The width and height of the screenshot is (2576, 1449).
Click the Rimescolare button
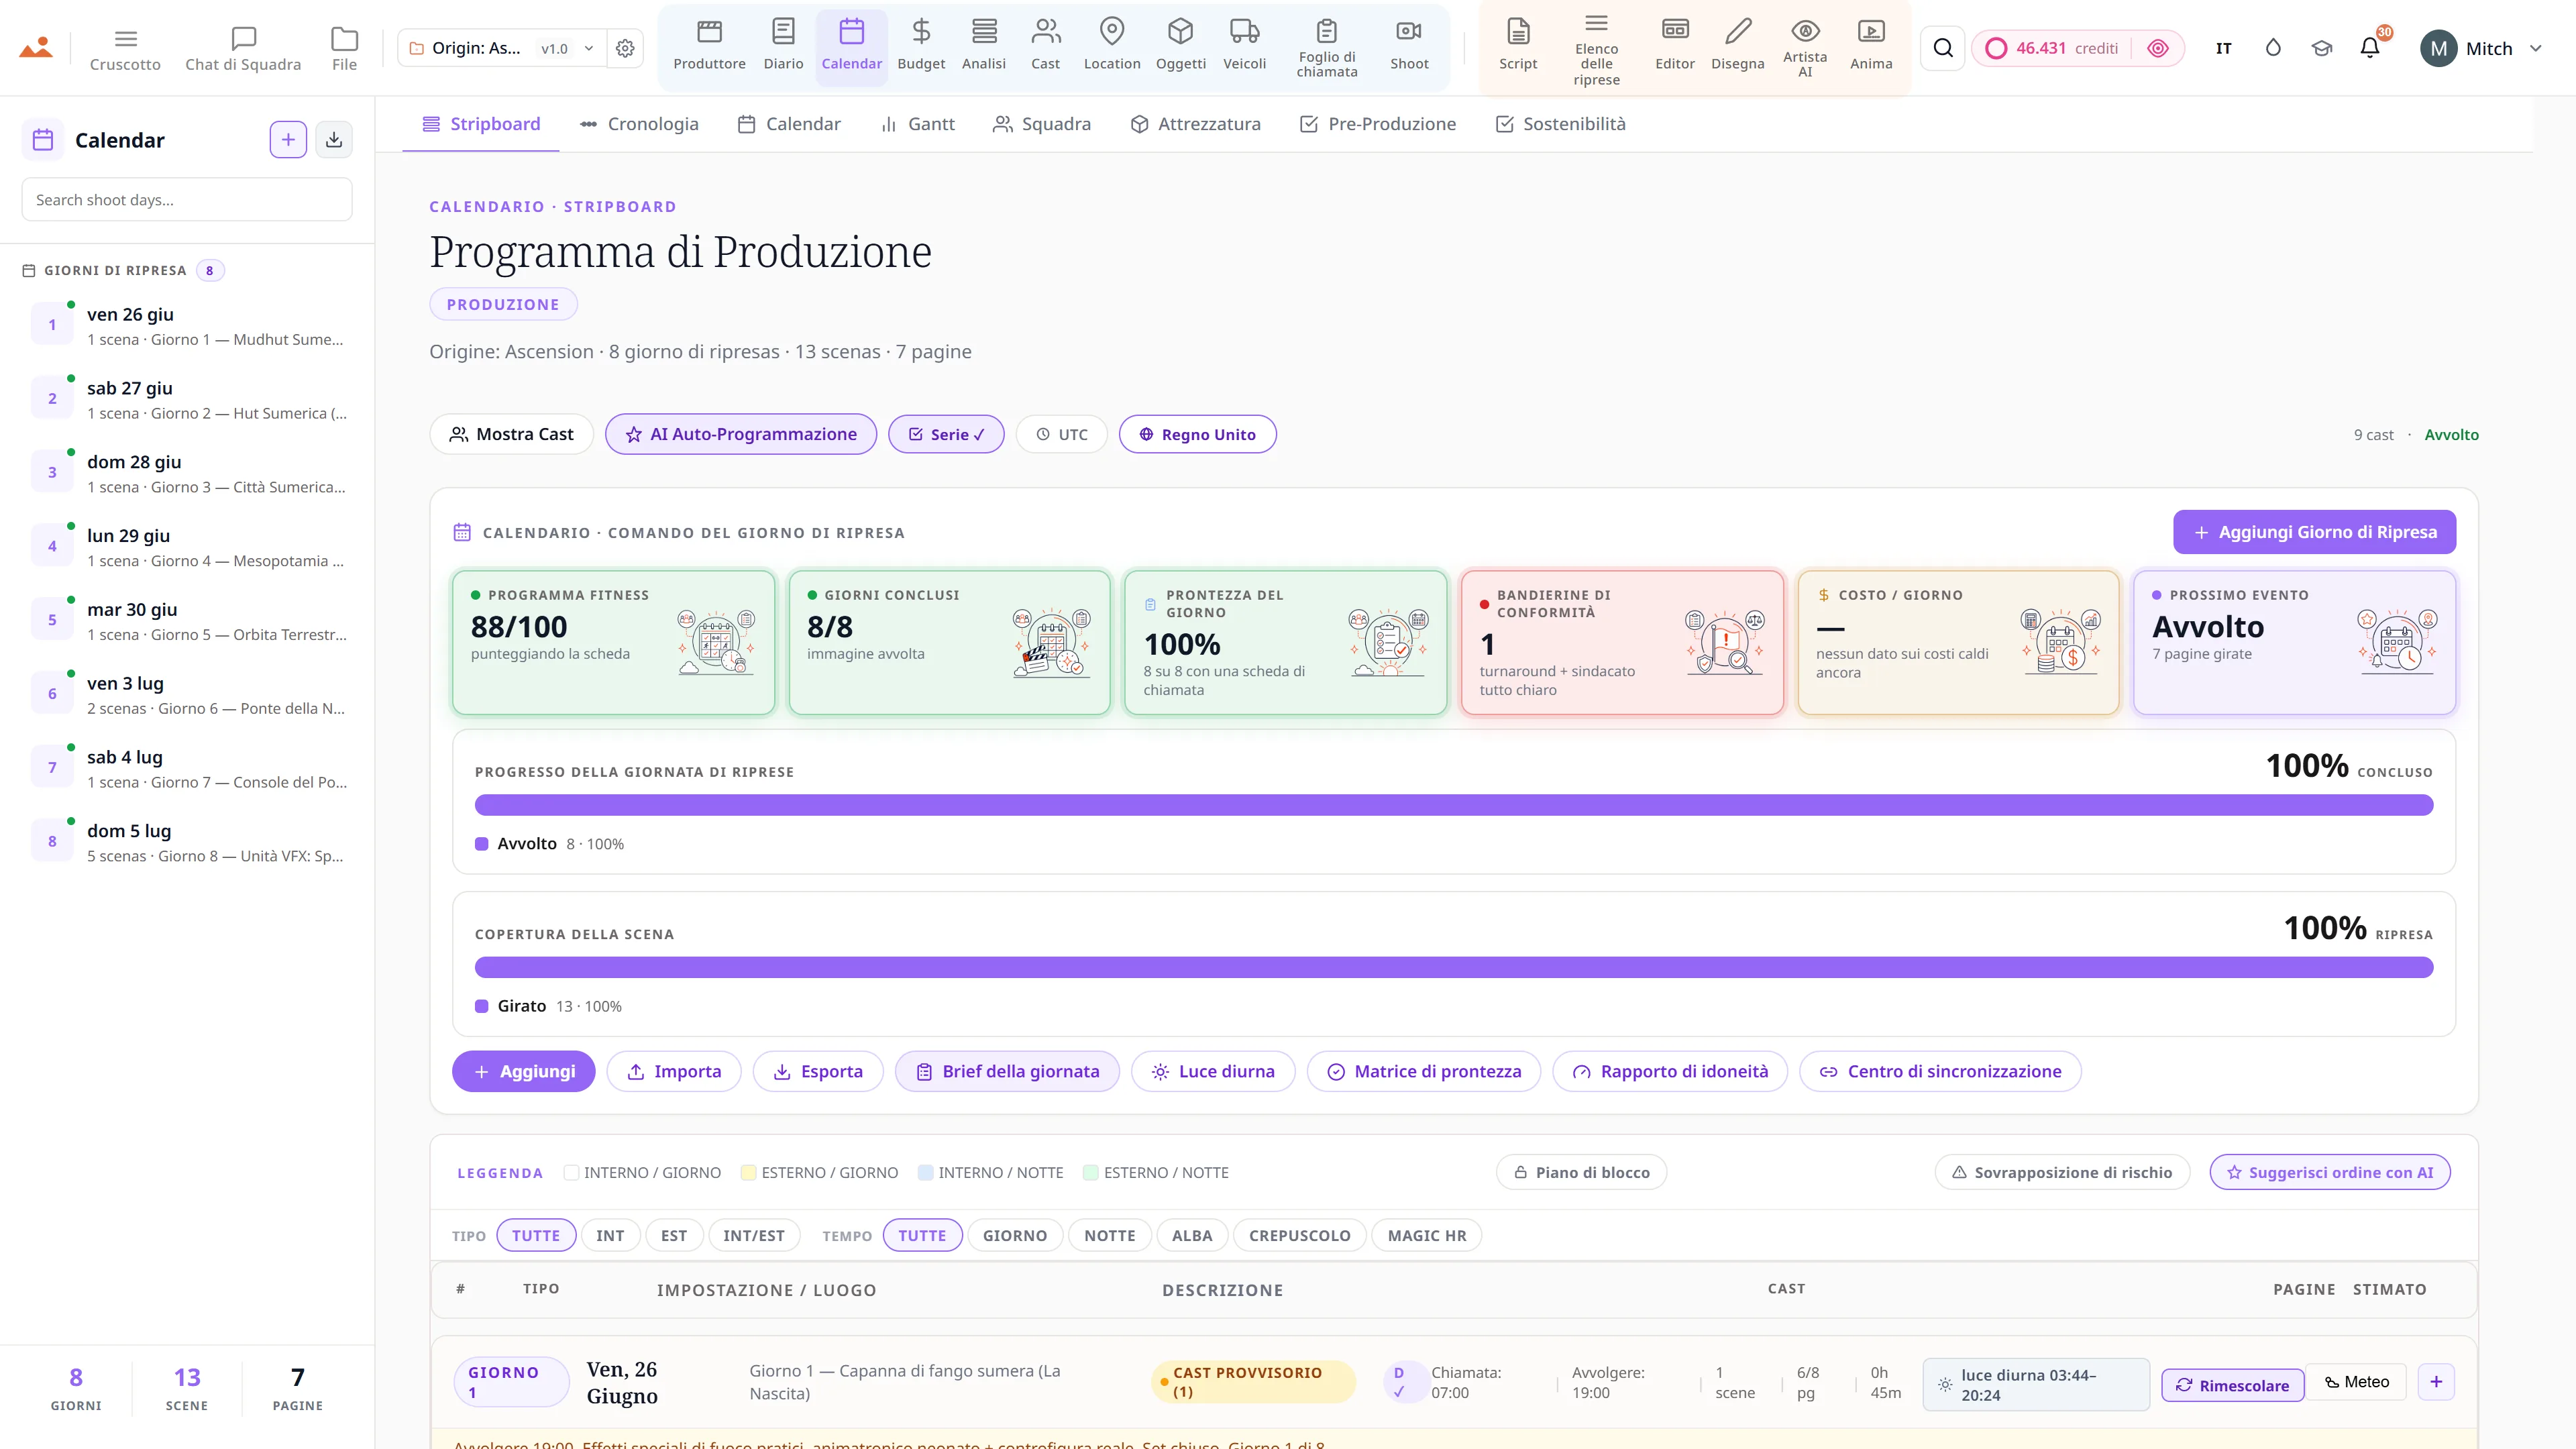tap(2233, 1385)
